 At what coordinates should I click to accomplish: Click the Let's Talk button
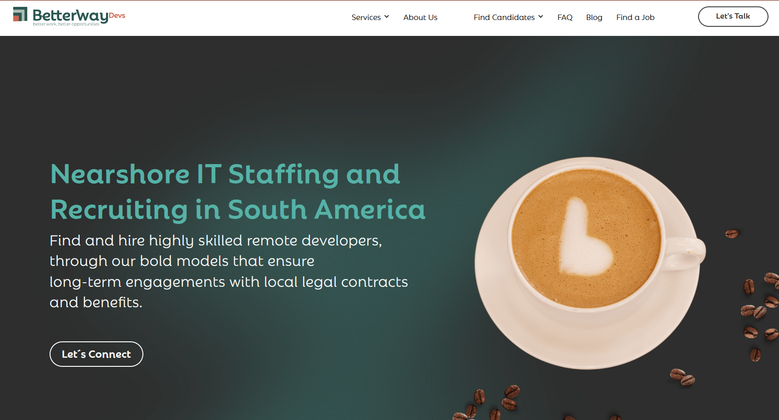tap(733, 16)
